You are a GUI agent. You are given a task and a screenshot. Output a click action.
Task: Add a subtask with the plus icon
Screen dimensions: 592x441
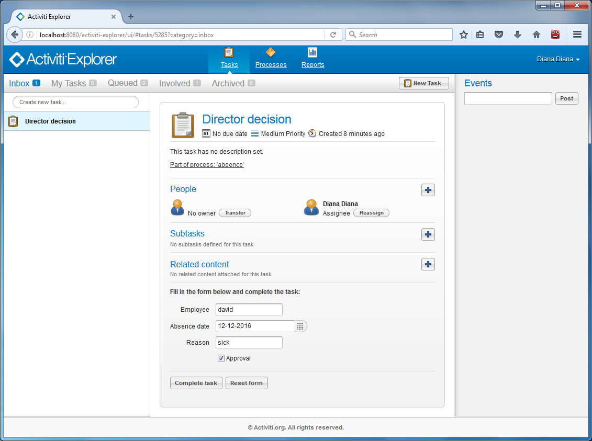(428, 234)
